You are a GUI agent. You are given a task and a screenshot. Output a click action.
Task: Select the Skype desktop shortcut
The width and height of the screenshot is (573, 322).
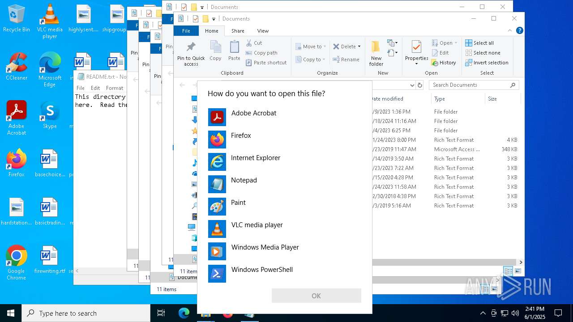click(50, 115)
